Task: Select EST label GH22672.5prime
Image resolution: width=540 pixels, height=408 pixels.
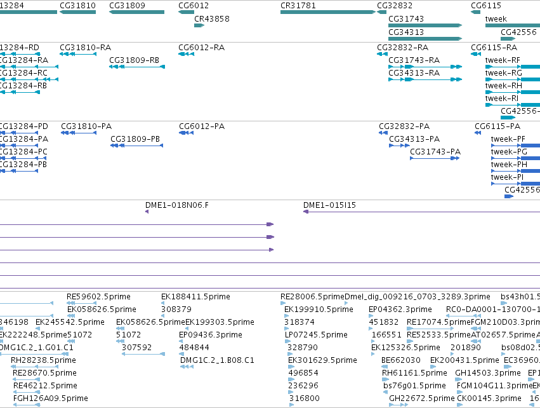Action: tap(422, 398)
